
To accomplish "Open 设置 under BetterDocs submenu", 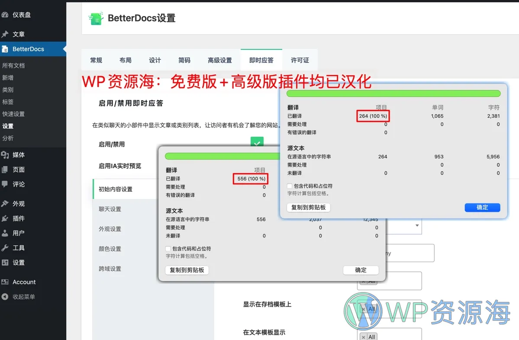I will pos(8,126).
